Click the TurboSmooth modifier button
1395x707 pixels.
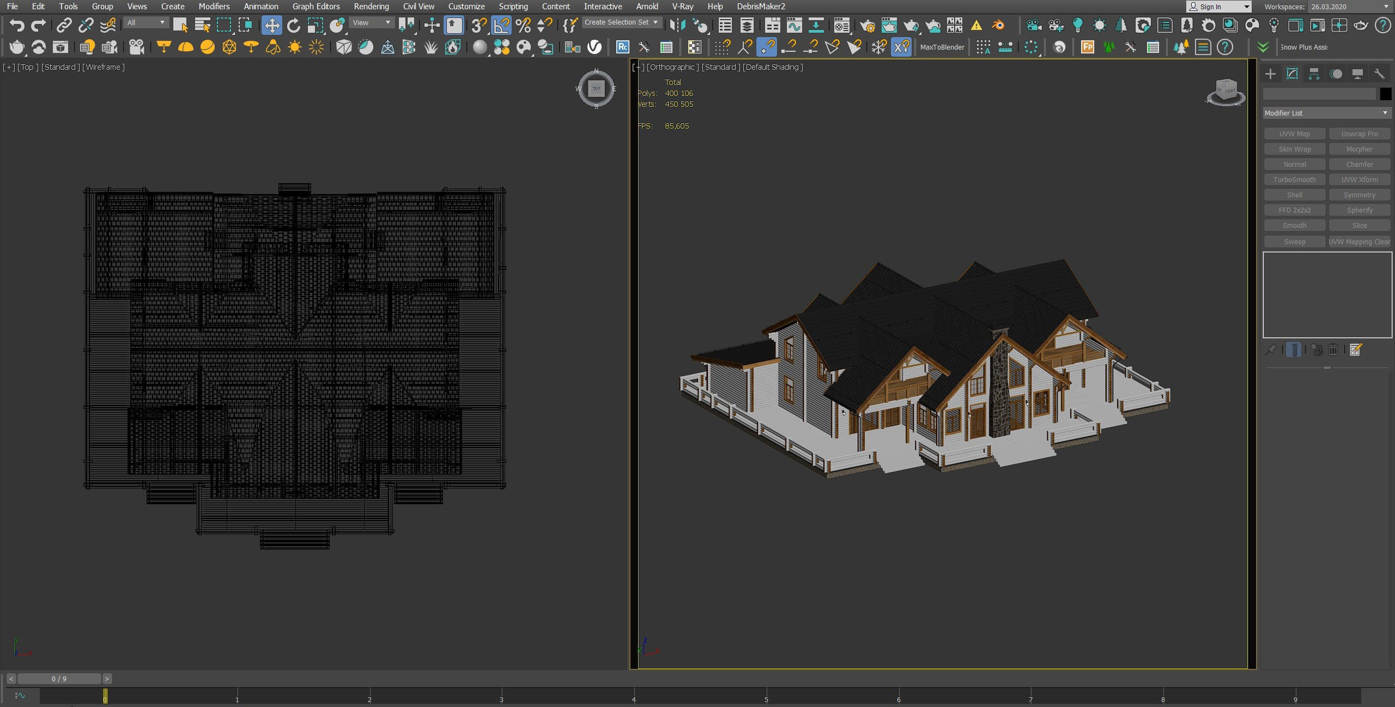pos(1294,179)
